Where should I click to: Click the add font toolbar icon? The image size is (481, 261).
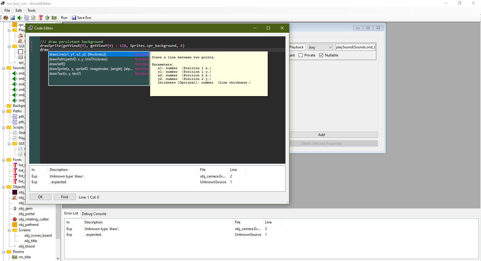[x=40, y=18]
